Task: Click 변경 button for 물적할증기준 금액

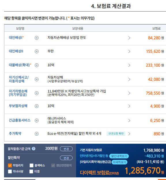Action: (x=66, y=149)
